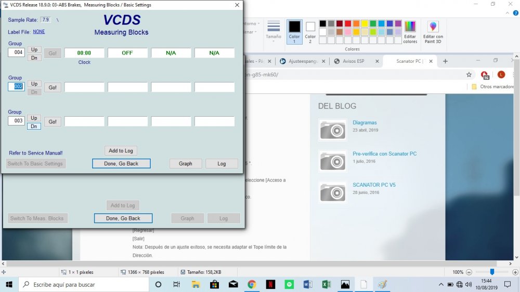
Task: Select the Group 004 input field
Action: (x=16, y=52)
